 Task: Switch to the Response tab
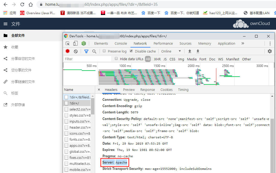(x=148, y=90)
